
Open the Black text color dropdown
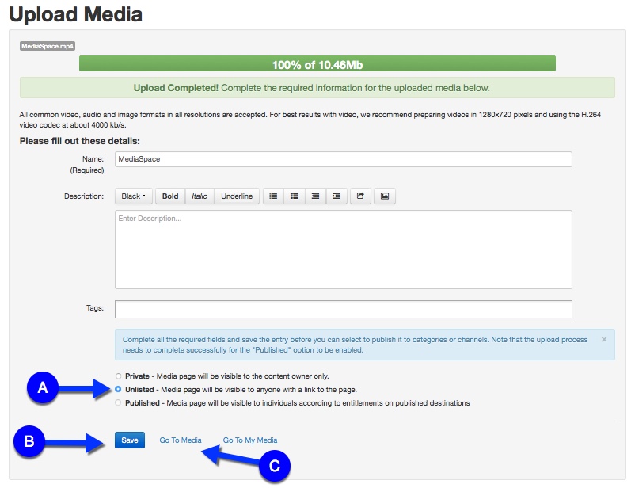click(134, 196)
